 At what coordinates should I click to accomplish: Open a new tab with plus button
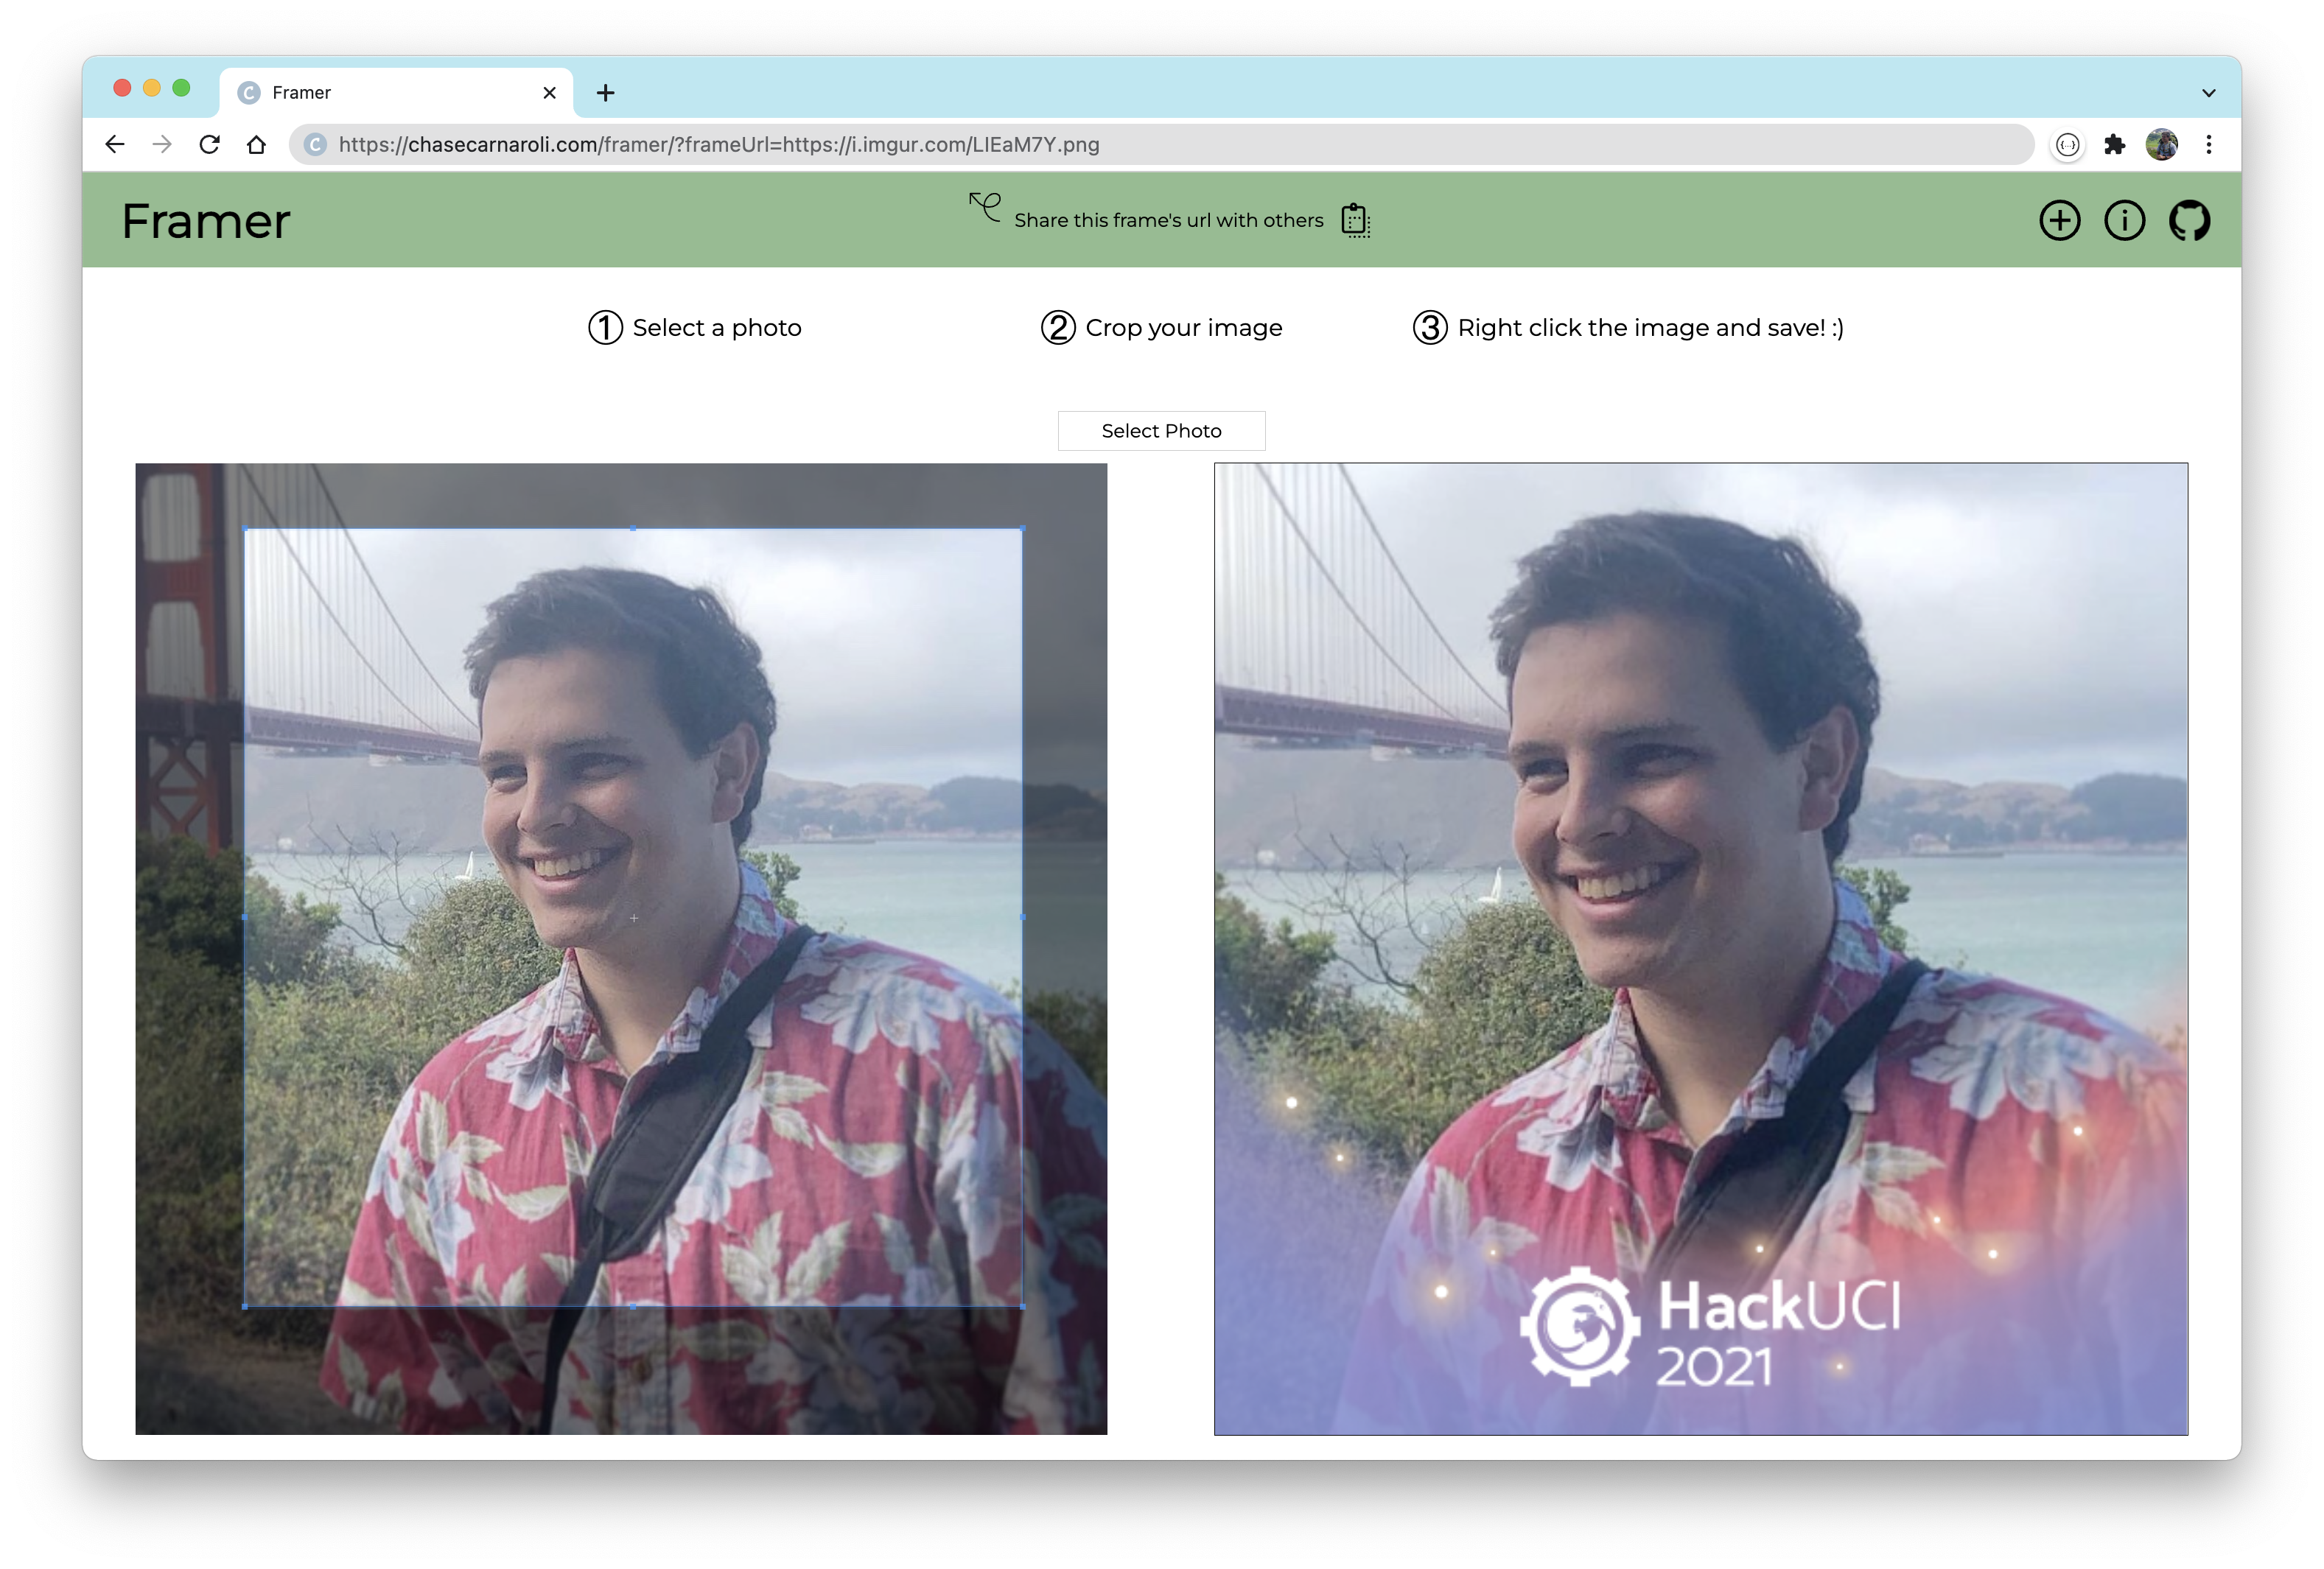pos(605,93)
